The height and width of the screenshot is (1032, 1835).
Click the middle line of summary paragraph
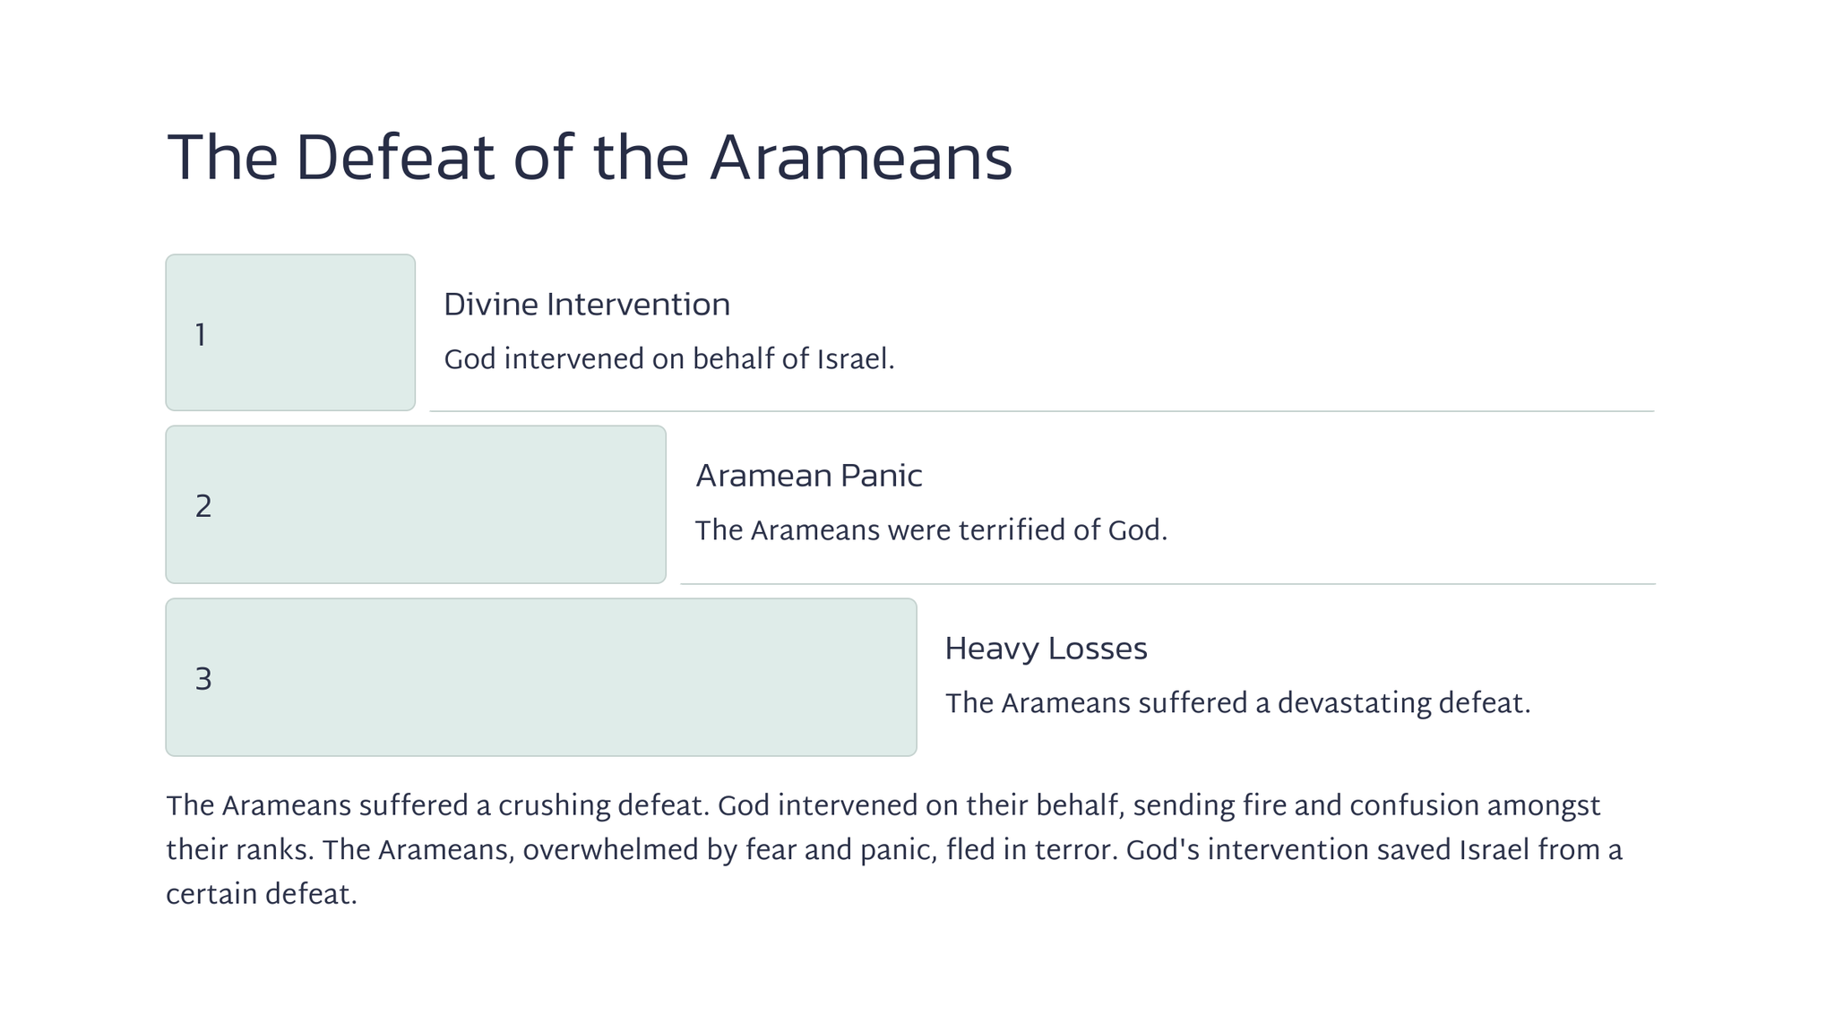[x=893, y=850]
